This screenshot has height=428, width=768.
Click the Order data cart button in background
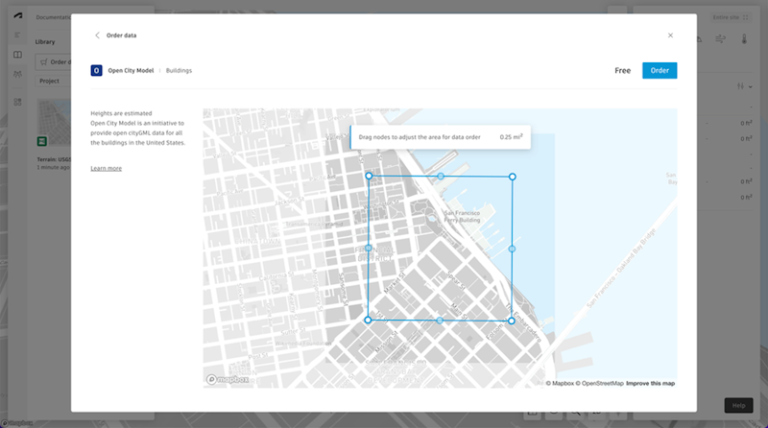(54, 62)
